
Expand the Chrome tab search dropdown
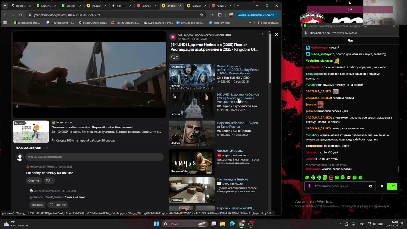point(5,6)
